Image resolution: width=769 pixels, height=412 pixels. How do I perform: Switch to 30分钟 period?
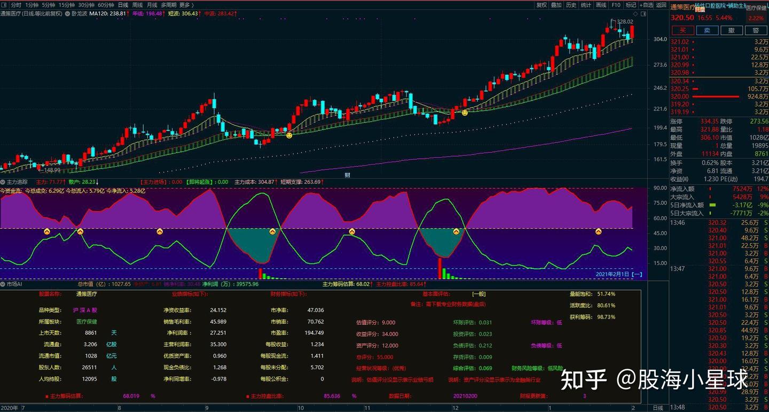tap(86, 5)
